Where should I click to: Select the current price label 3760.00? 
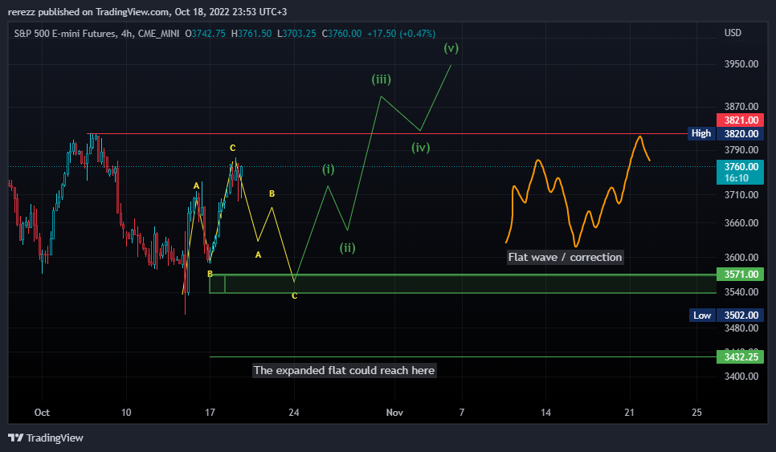pos(741,172)
